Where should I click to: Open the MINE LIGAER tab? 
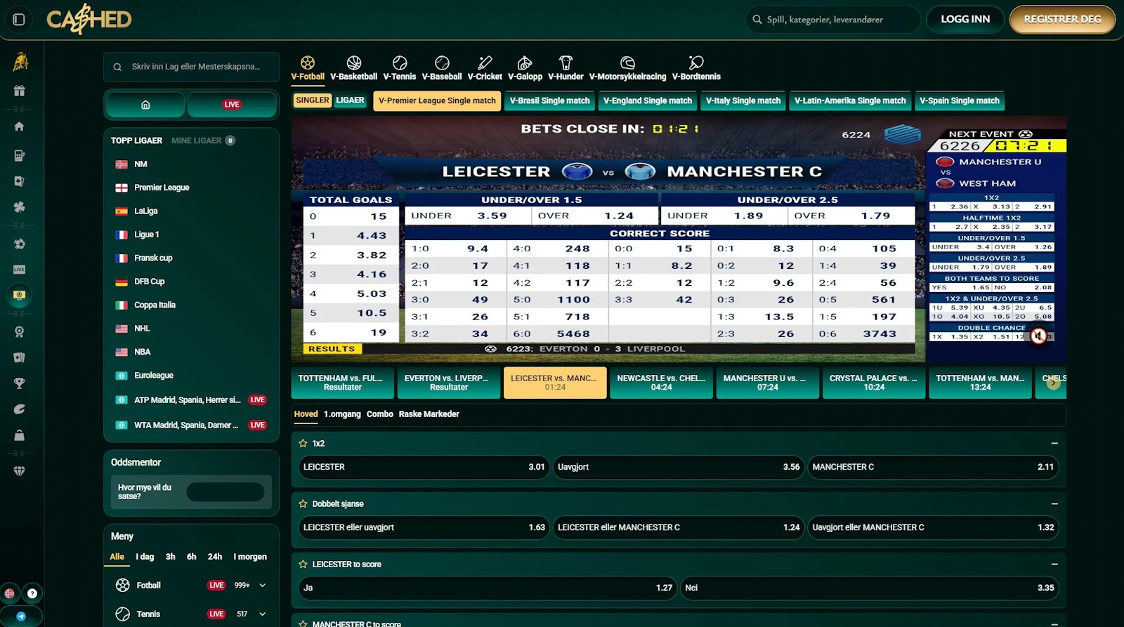click(x=203, y=140)
